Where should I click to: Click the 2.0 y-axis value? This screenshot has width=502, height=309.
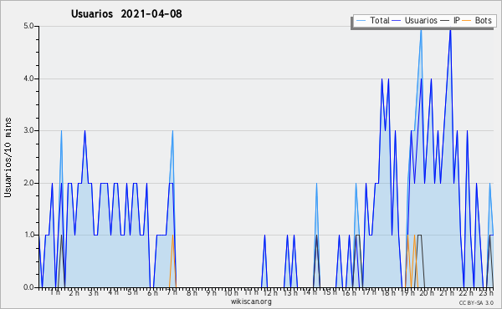coord(28,183)
